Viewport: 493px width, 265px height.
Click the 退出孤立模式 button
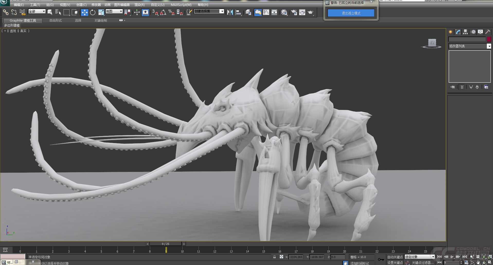coord(351,13)
